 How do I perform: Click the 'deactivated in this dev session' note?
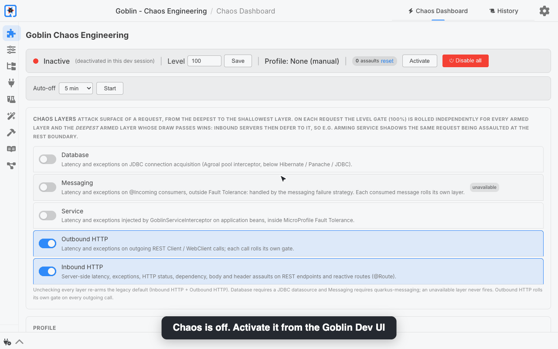(x=115, y=61)
